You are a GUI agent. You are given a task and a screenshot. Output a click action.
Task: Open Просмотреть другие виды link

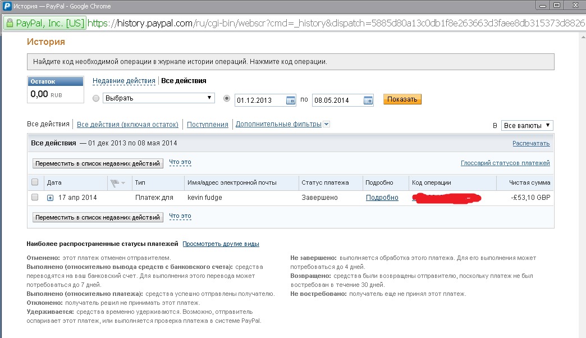(221, 244)
